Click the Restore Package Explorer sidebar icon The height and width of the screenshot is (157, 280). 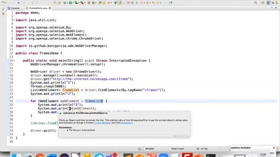pos(3,10)
